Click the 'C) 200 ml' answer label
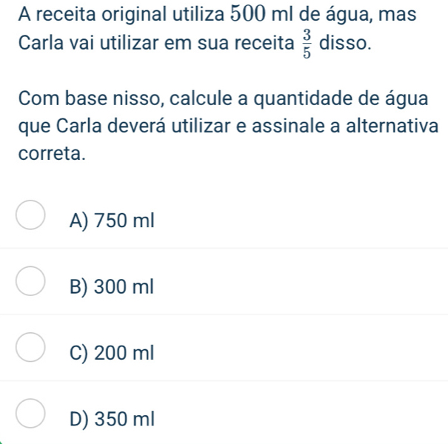 [112, 353]
